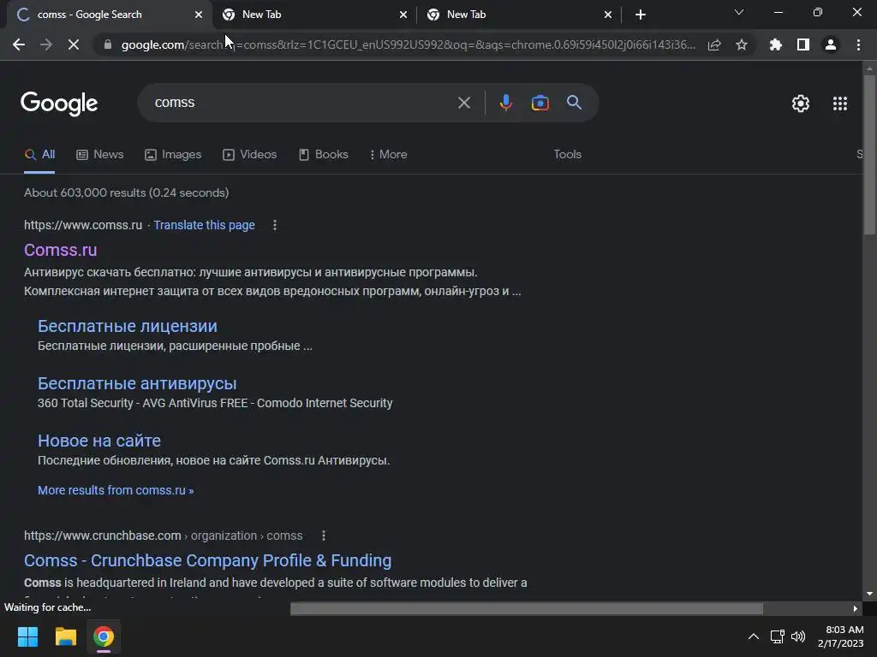Open Новое на сайте sitelink
The height and width of the screenshot is (657, 877).
[99, 441]
